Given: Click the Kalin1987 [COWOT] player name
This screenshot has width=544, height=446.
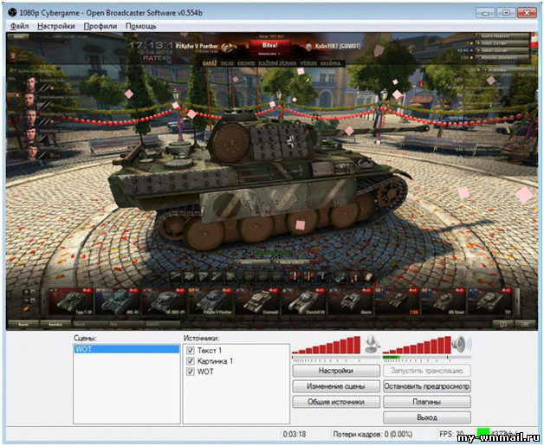Looking at the screenshot, I should [x=338, y=46].
